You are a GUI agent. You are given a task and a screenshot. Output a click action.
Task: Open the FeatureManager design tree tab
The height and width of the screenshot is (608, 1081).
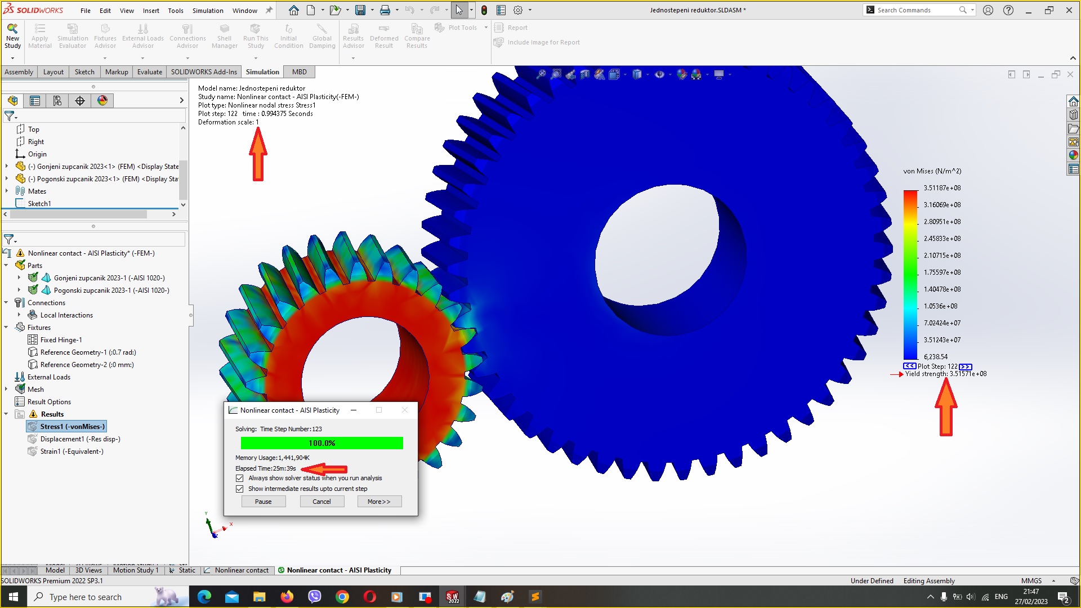(12, 101)
